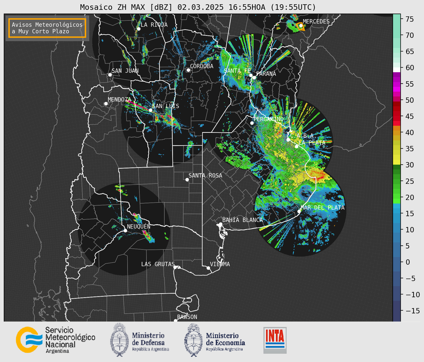Click the orange warning polygon near Mercedes
The width and height of the screenshot is (424, 362).
click(300, 26)
